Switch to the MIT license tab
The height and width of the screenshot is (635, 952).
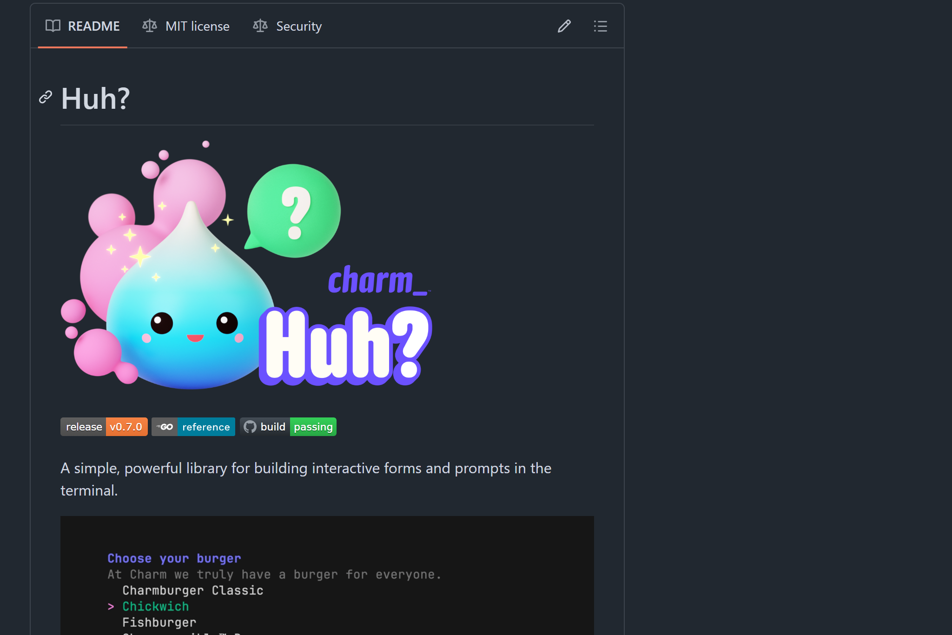(197, 26)
